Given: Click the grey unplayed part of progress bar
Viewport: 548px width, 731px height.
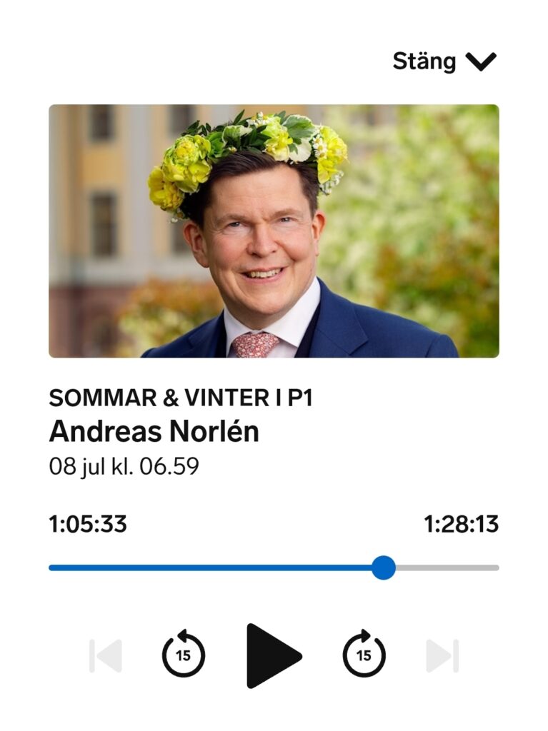Looking at the screenshot, I should (x=447, y=568).
